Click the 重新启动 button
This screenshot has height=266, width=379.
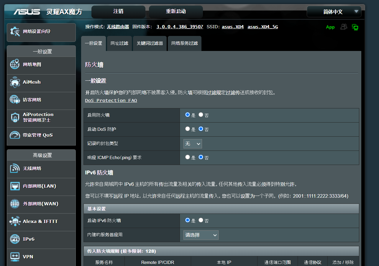coord(176,11)
